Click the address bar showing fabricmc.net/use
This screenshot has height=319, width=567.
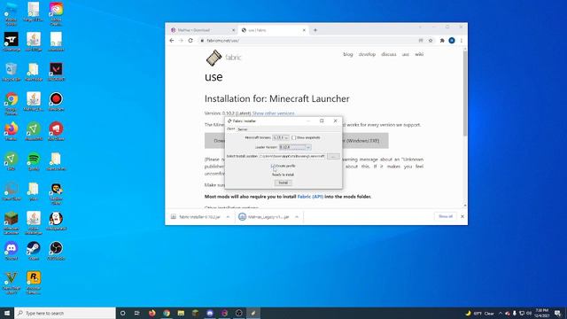point(307,41)
